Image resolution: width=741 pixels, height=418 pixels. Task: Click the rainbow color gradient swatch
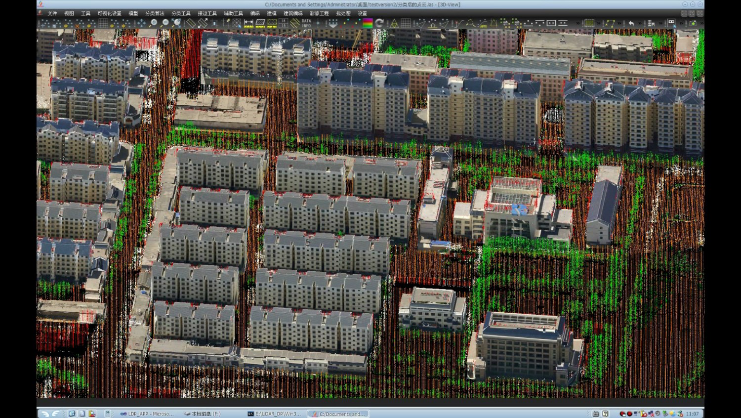point(368,23)
